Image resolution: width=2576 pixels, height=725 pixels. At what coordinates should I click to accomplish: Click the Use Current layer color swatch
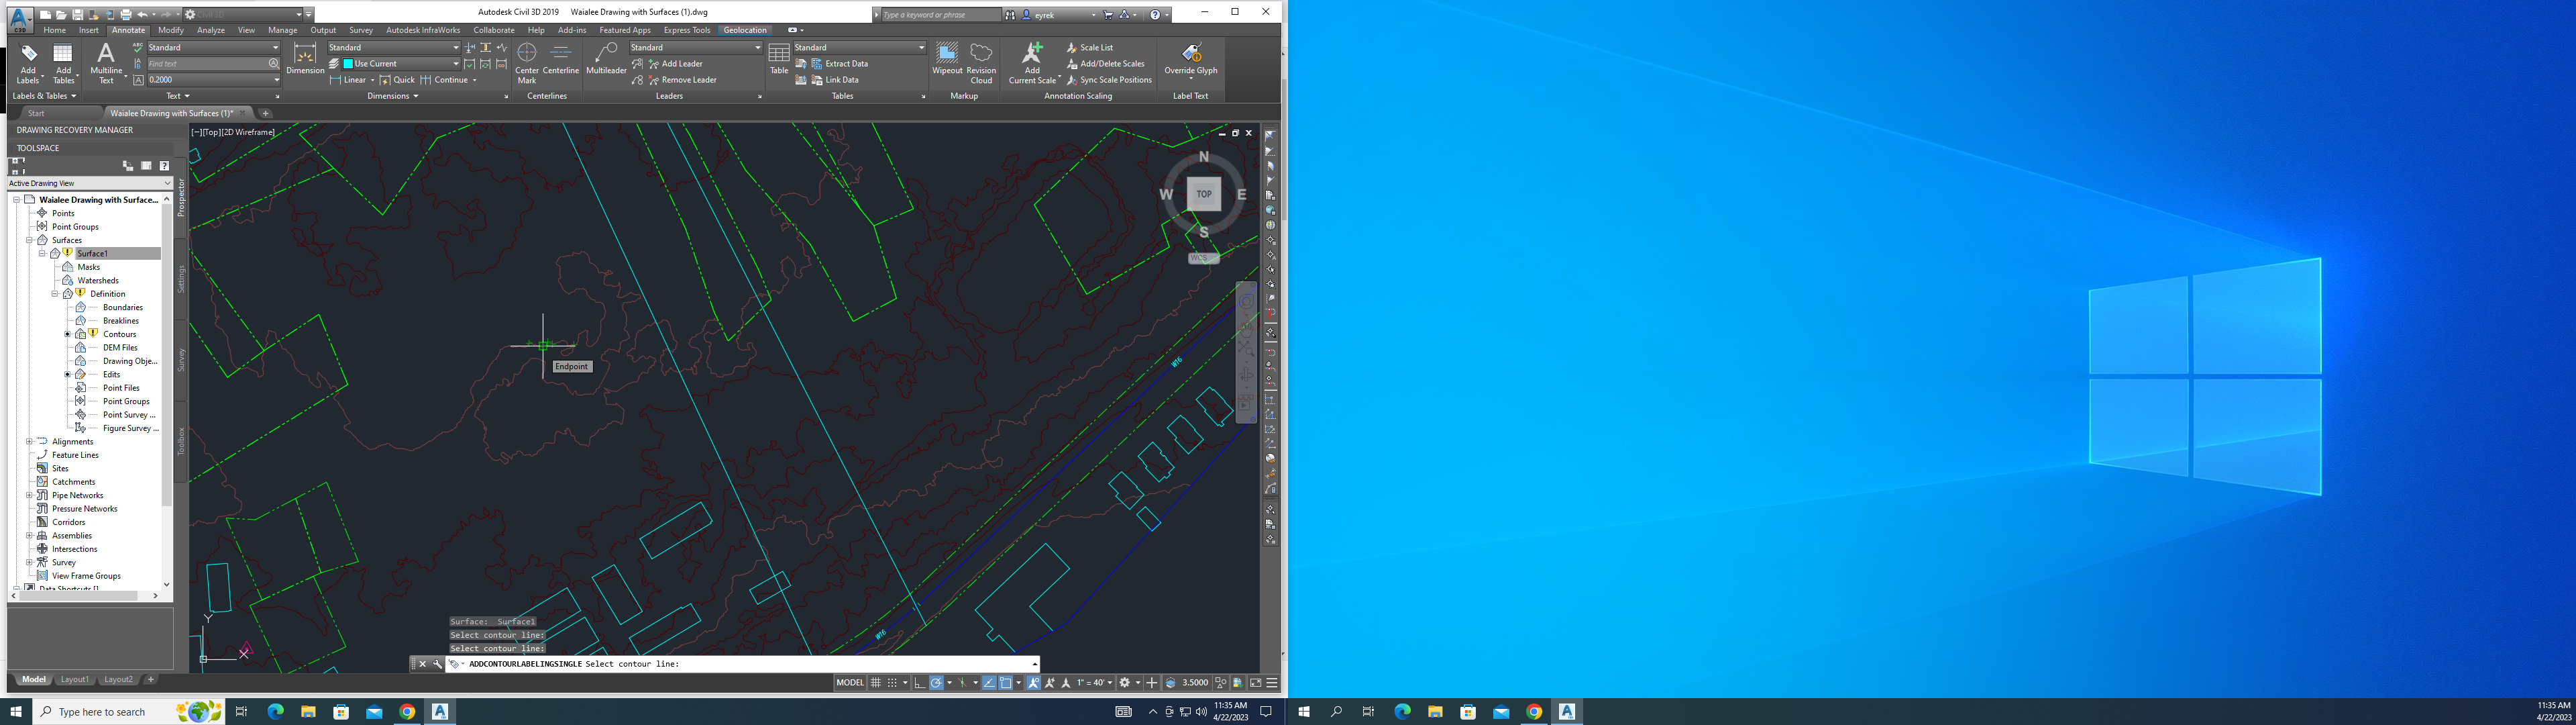click(x=348, y=63)
